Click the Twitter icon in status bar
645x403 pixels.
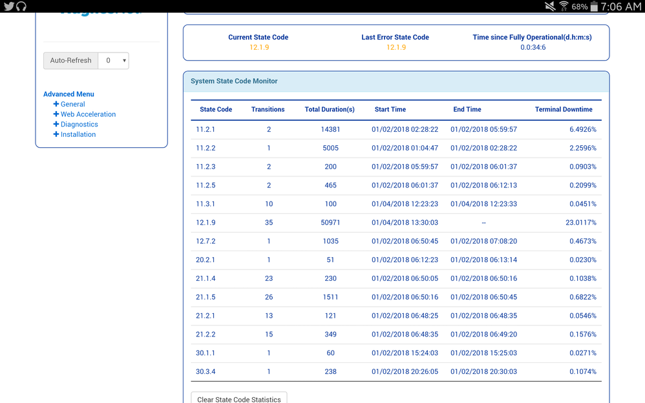[8, 6]
